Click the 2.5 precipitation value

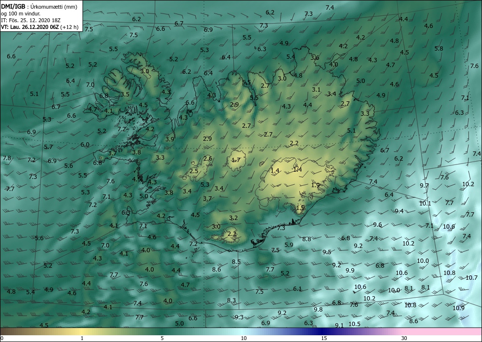pyautogui.click(x=194, y=171)
